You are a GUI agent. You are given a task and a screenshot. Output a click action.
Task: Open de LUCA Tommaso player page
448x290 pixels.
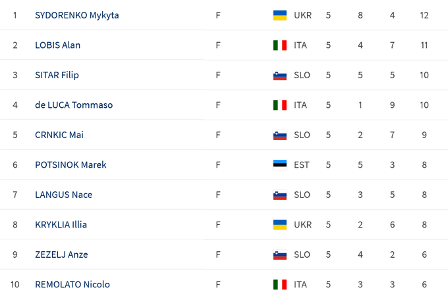click(x=73, y=105)
